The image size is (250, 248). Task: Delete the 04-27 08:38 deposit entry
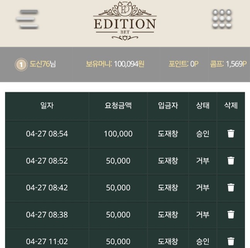point(231,214)
